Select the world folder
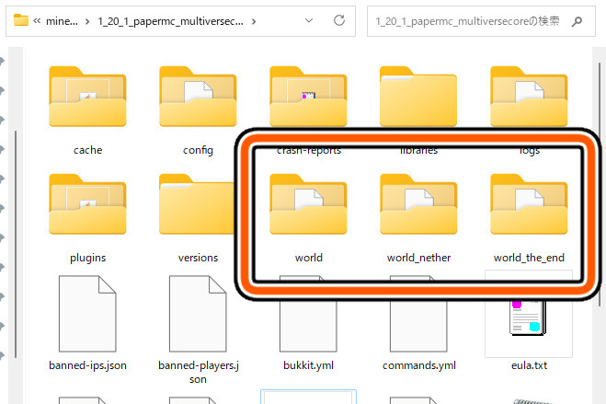606x404 pixels. click(x=308, y=205)
